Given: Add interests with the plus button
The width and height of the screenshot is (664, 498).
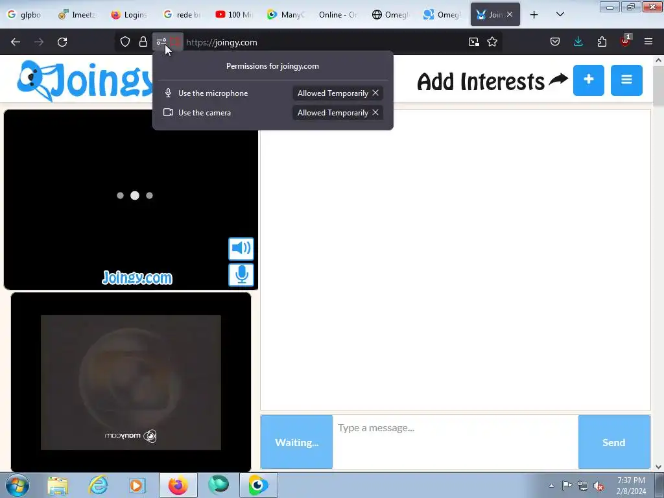Looking at the screenshot, I should [x=589, y=80].
